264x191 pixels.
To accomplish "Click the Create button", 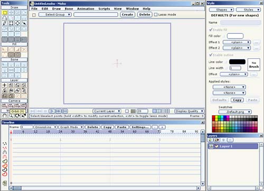I will click(128, 15).
